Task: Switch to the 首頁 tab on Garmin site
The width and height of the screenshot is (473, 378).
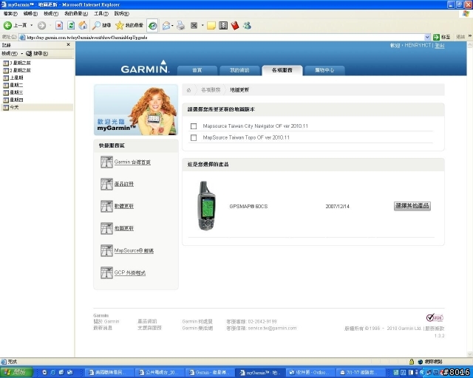Action: (197, 70)
